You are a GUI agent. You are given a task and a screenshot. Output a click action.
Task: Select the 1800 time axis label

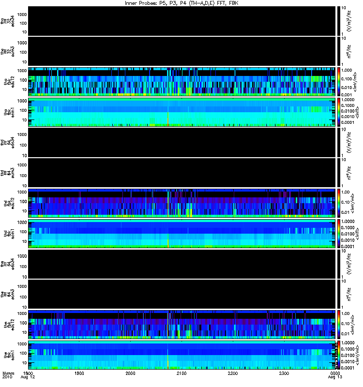pyautogui.click(x=28, y=373)
